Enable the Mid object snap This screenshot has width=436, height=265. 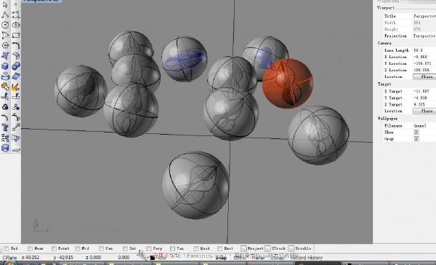[78, 248]
